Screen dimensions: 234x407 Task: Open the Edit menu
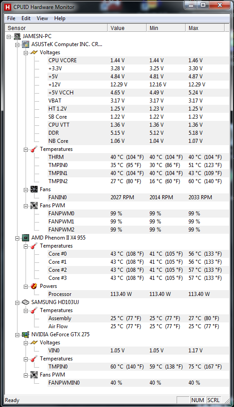[x=26, y=18]
